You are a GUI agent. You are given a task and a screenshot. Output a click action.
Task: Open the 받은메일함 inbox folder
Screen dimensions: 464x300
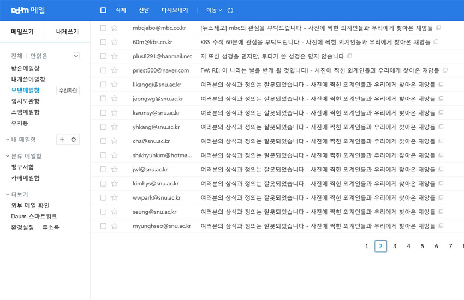click(x=25, y=69)
